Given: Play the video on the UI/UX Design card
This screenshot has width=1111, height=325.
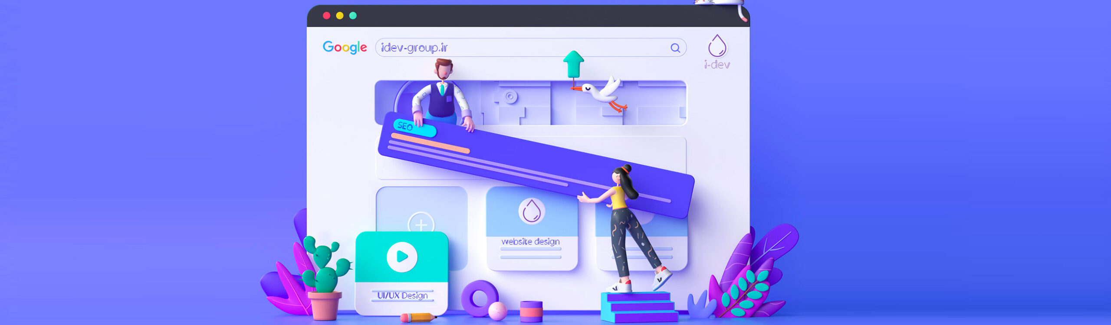Looking at the screenshot, I should (402, 257).
